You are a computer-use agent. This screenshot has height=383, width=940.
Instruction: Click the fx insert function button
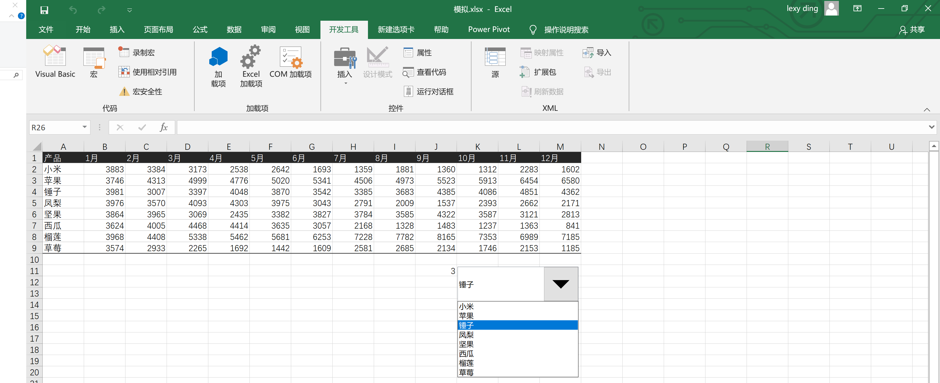pos(164,127)
